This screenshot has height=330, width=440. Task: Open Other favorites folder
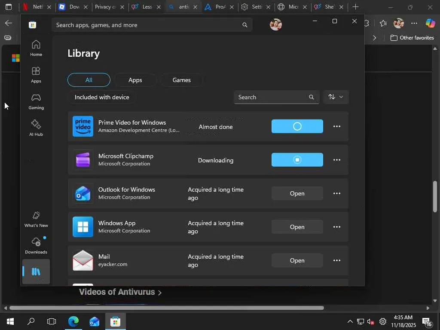pyautogui.click(x=412, y=38)
